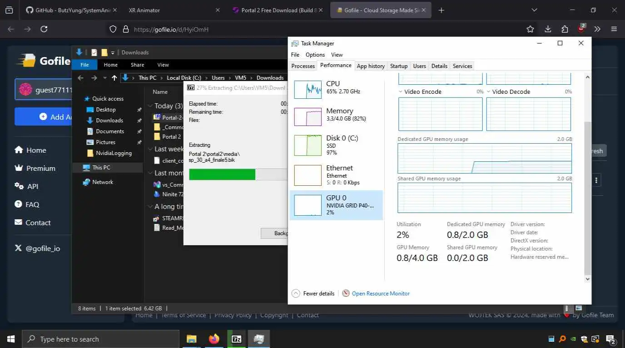
Task: Click the Privacy Policy footer link
Action: pyautogui.click(x=233, y=315)
